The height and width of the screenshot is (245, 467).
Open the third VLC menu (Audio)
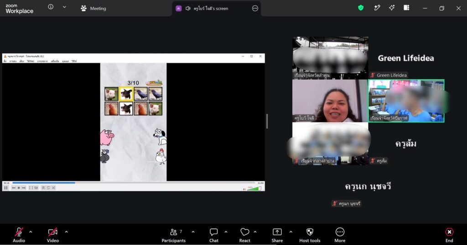pos(22,61)
